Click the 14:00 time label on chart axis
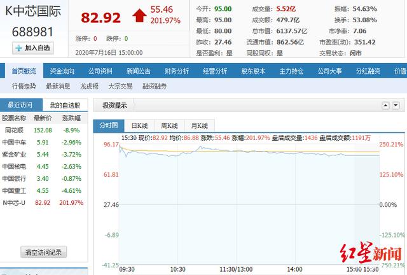This screenshot has width=407, height=275. [294, 269]
